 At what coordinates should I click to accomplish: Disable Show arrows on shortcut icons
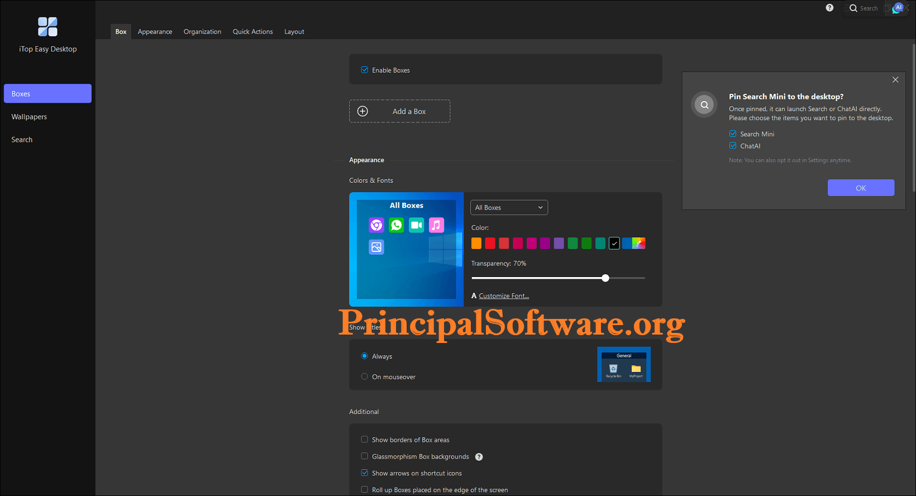tap(365, 473)
